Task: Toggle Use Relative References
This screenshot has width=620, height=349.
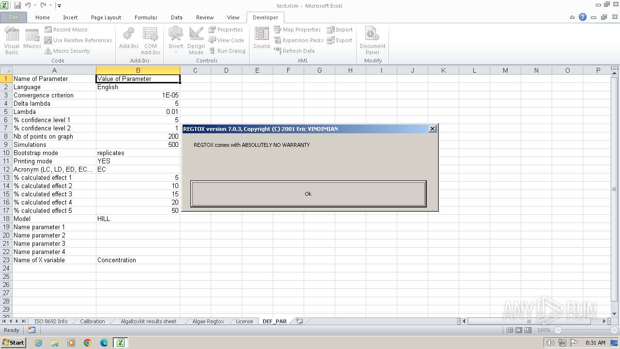Action: 78,40
